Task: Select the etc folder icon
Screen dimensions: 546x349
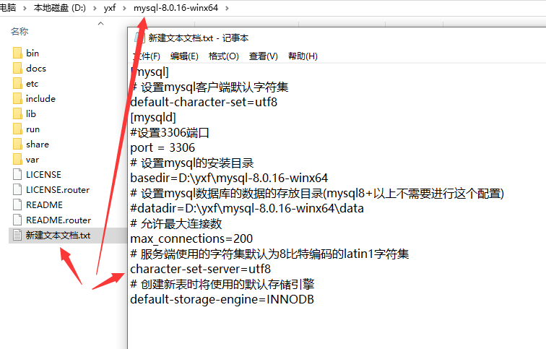Action: [17, 84]
